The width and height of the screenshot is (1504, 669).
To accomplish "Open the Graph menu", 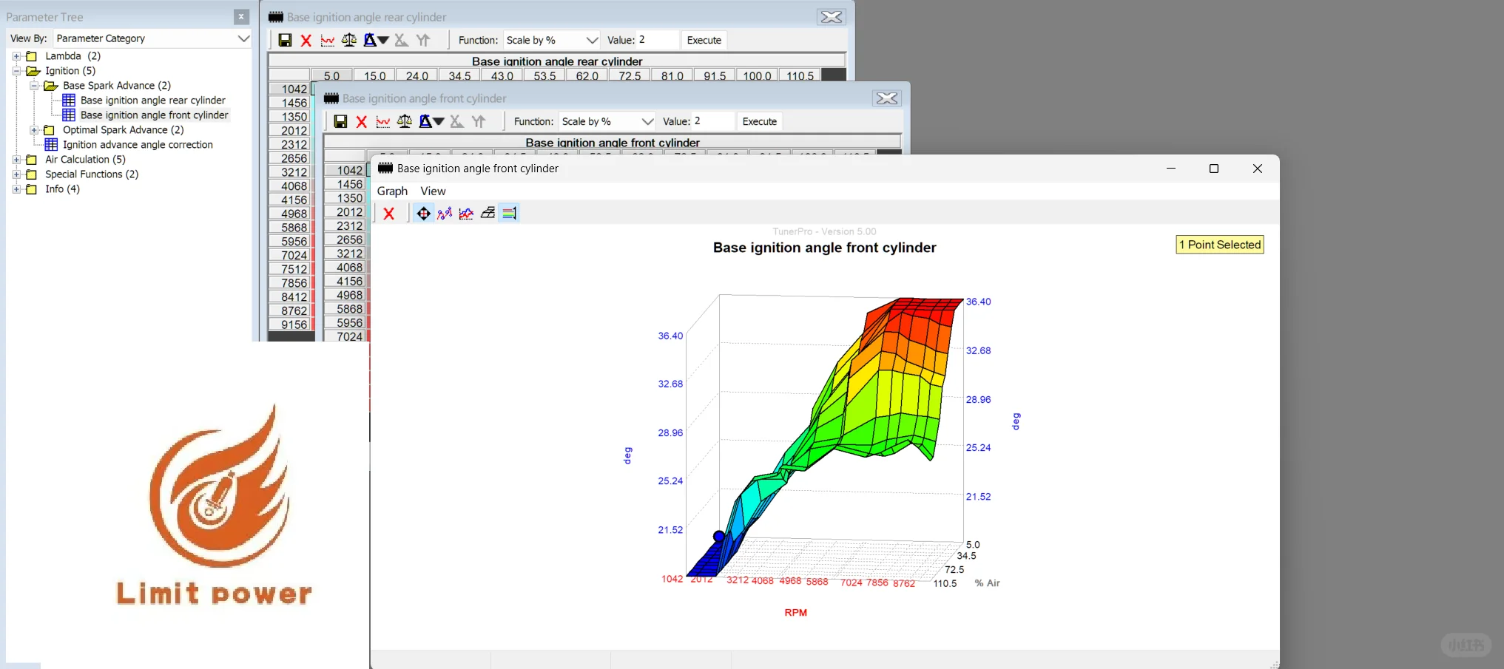I will pos(392,191).
